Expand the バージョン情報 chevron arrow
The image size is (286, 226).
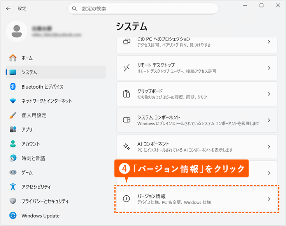click(x=268, y=199)
